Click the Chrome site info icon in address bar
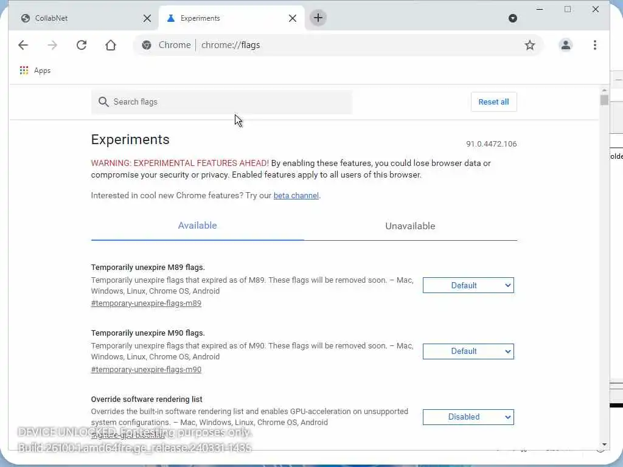 tap(147, 45)
